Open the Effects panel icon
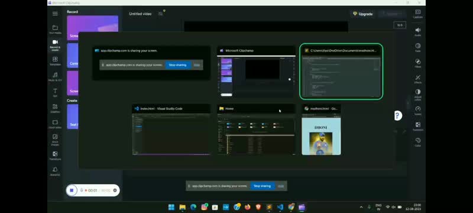Screen dimensions: 473x213 click(x=418, y=79)
